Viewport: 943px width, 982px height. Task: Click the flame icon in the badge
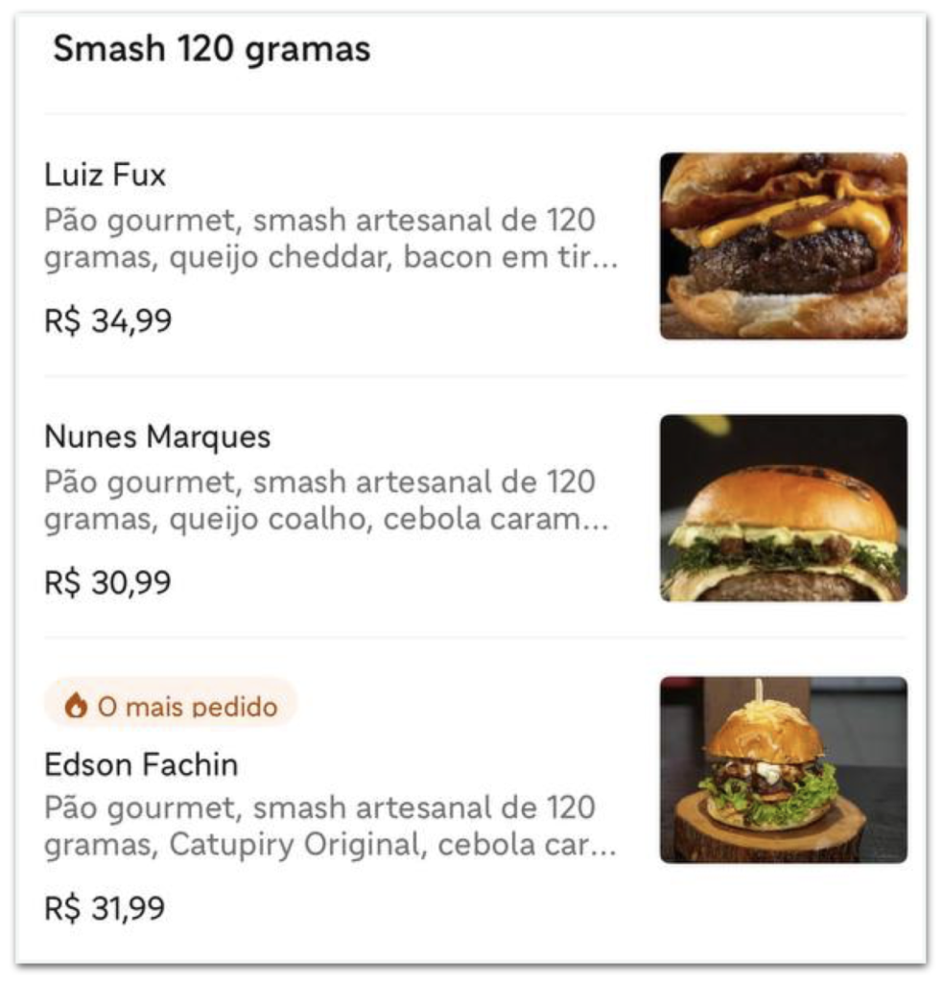click(x=76, y=705)
